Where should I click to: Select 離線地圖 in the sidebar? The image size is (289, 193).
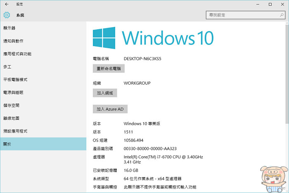tap(43, 118)
